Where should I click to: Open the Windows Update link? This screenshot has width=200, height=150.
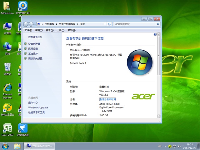click(x=38, y=107)
